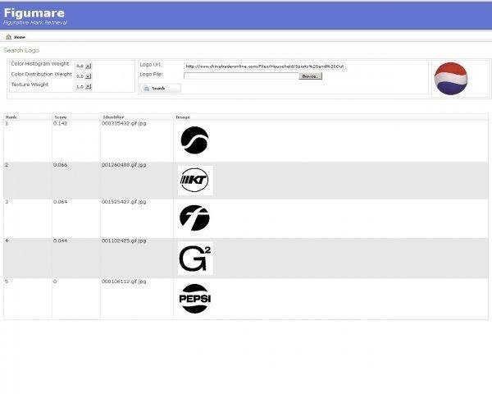Select identifier 001102425.gif.jpg
492x394 pixels.
click(124, 241)
